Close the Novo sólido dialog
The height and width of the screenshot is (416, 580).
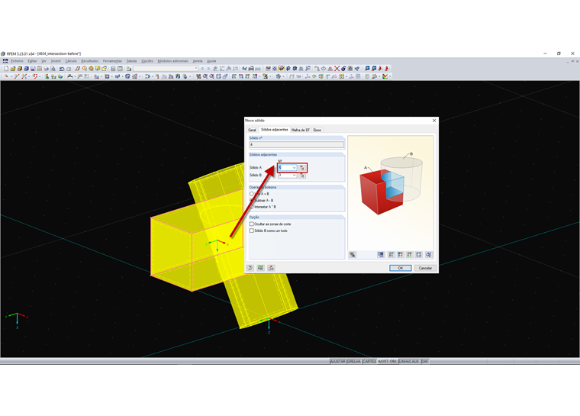(x=434, y=121)
